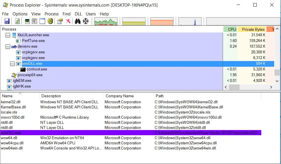Viewport: 281px width, 164px height.
Task: Click the Save toolbar icon
Action: point(7,21)
